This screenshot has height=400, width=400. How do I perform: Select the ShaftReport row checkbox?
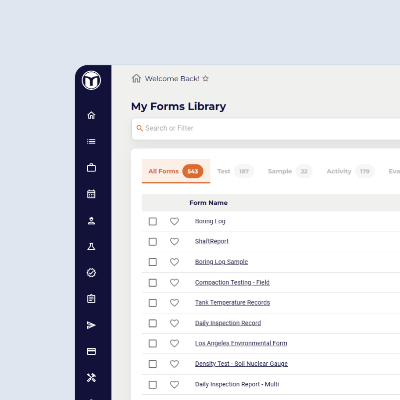153,242
